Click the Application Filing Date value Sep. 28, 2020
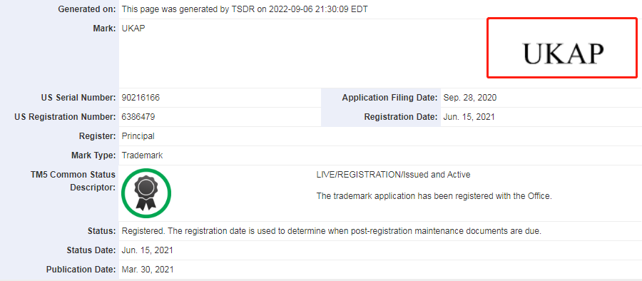Image resolution: width=642 pixels, height=281 pixels. click(469, 98)
